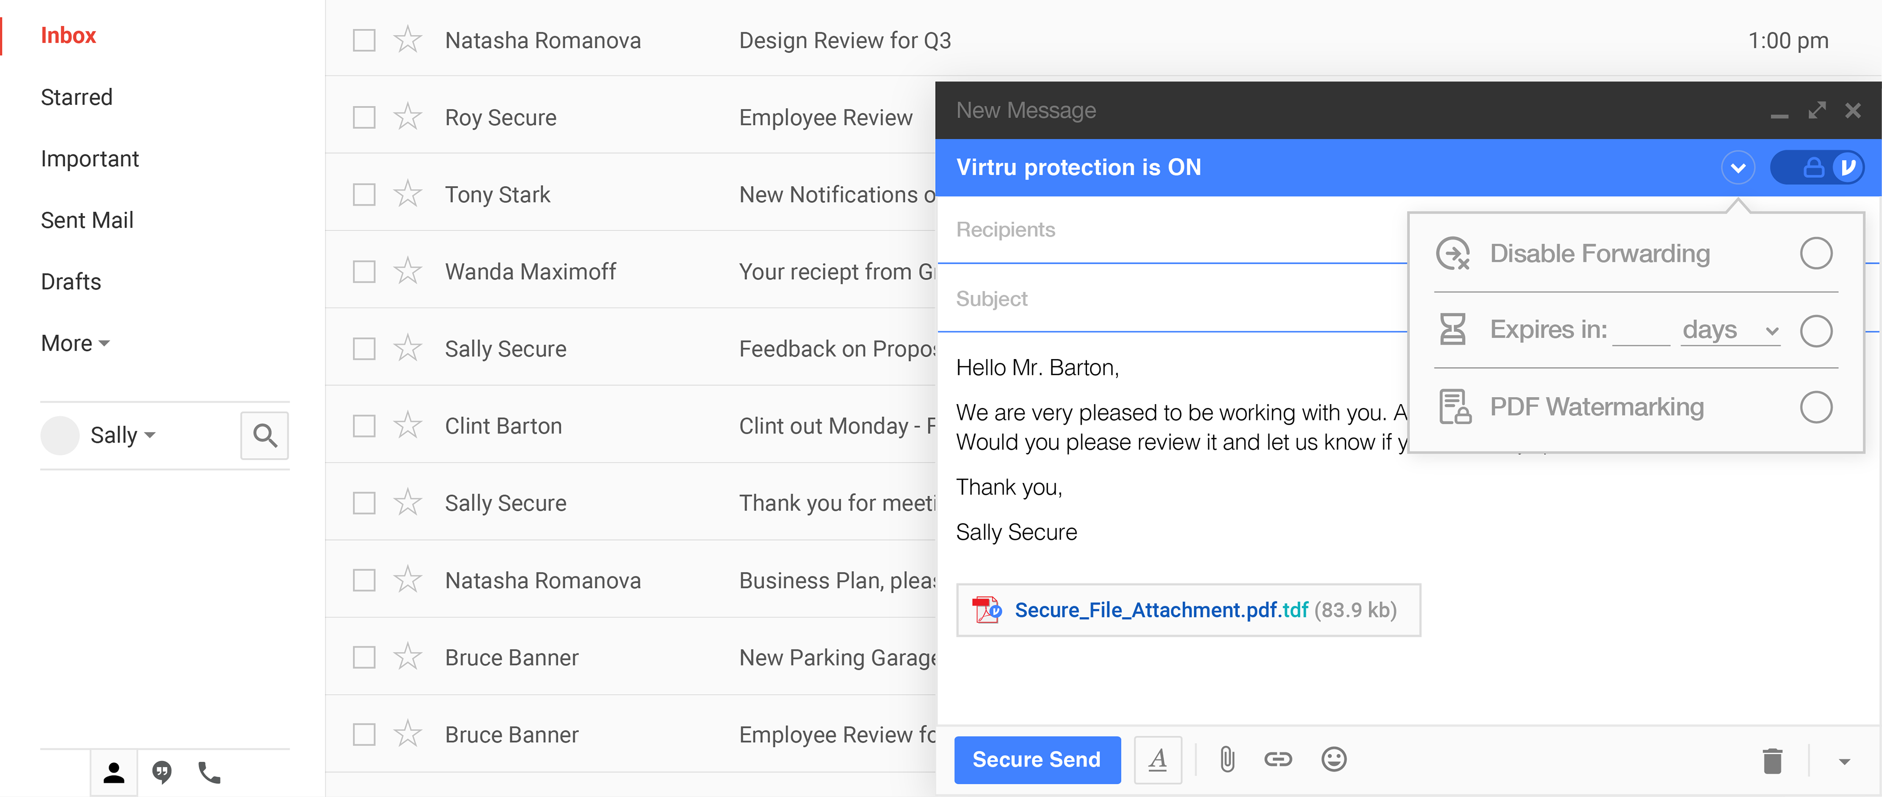The height and width of the screenshot is (797, 1882).
Task: Open Bruce Banner's New Parking Garage email
Action: pyautogui.click(x=837, y=657)
